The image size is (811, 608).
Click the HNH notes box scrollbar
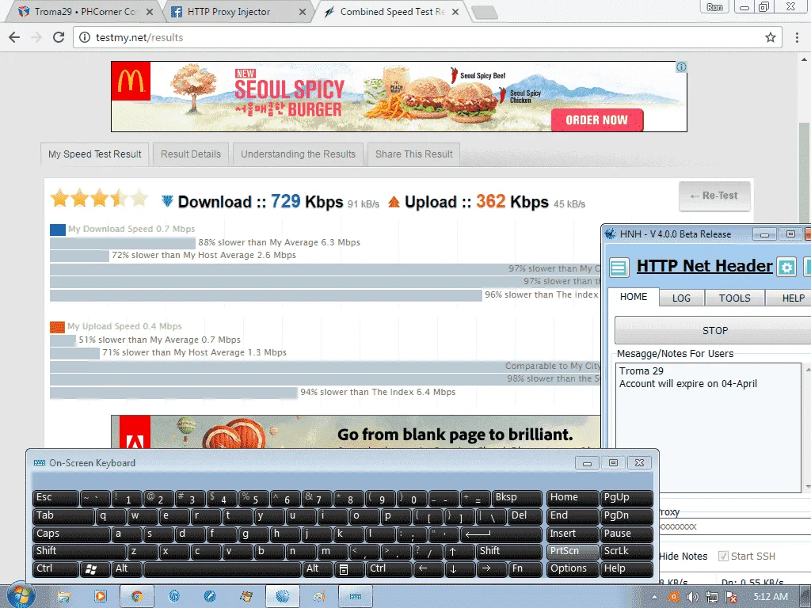(807, 427)
